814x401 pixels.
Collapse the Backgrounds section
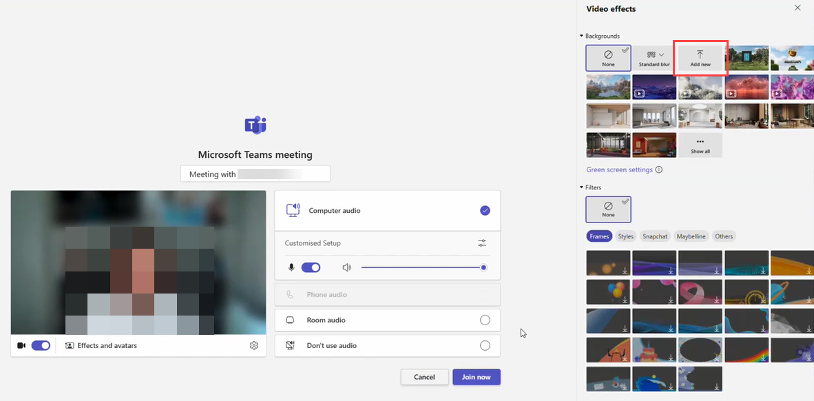581,36
